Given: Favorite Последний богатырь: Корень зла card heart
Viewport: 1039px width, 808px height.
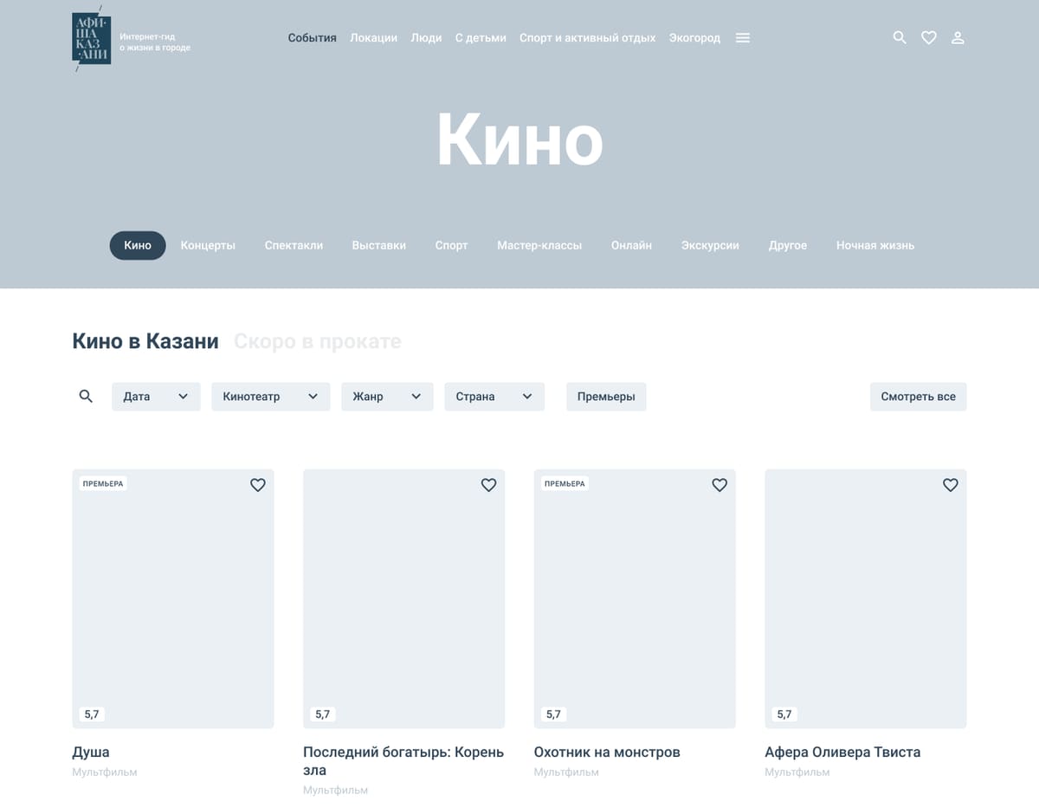Looking at the screenshot, I should click(489, 485).
